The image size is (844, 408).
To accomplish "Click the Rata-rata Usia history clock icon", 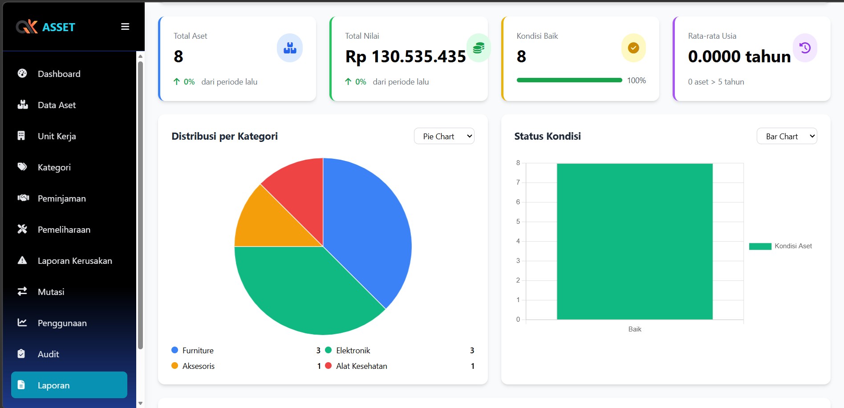I will [805, 48].
